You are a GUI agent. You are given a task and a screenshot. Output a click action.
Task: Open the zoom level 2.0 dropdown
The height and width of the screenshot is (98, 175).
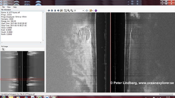79,10
